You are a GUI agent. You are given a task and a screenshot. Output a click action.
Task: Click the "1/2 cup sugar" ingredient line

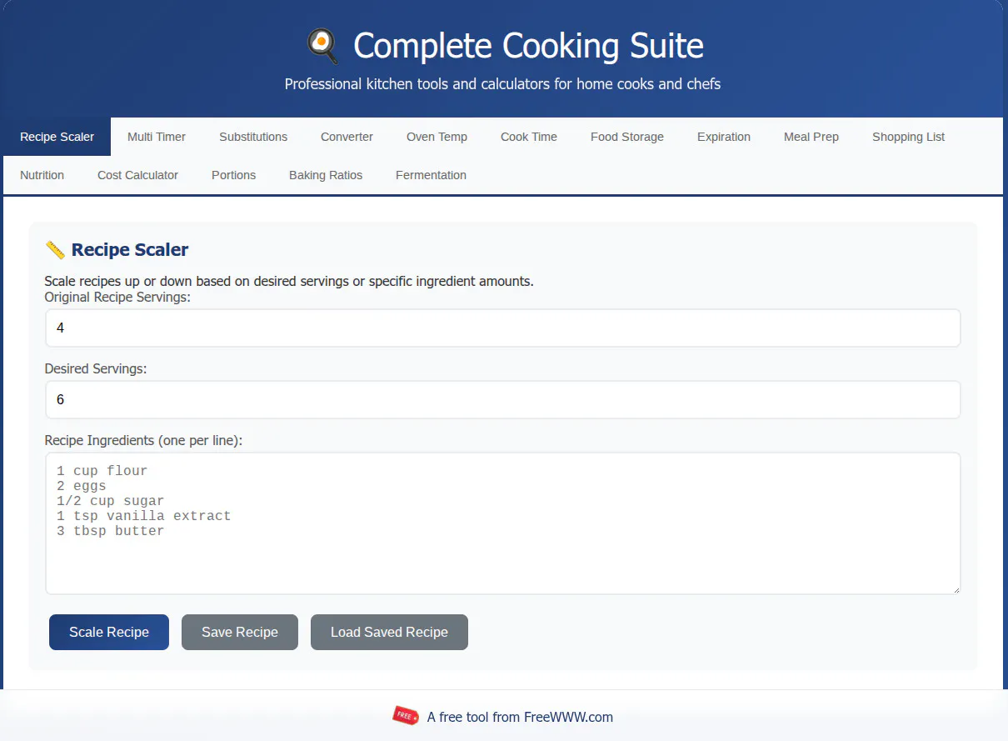point(110,501)
